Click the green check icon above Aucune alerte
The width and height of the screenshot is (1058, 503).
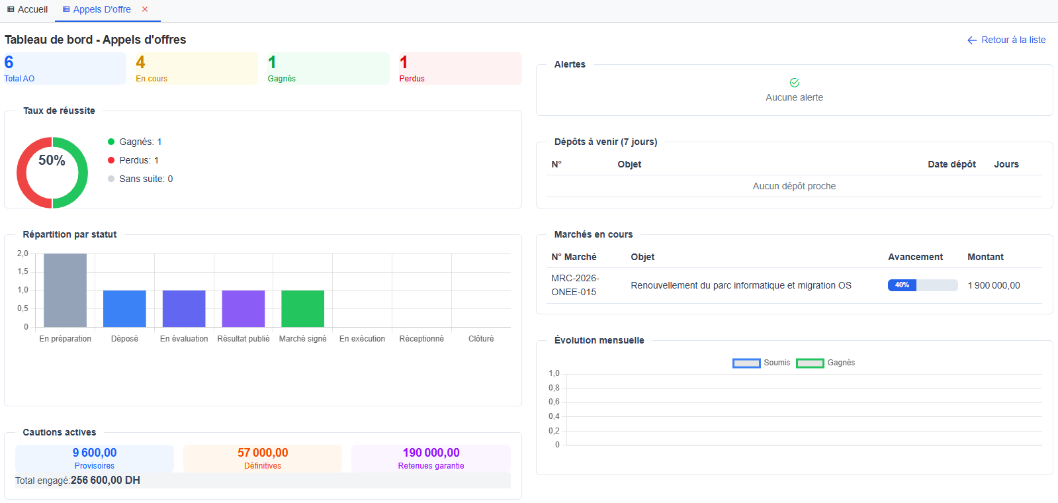coord(794,83)
